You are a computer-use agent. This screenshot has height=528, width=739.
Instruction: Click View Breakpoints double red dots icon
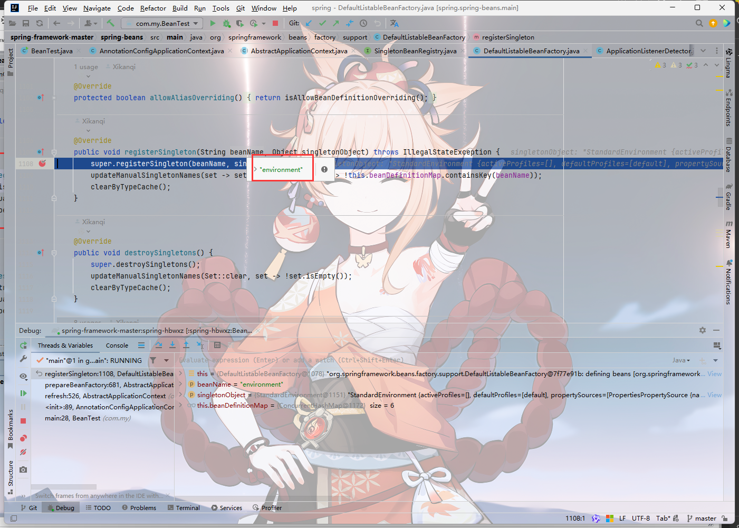click(x=23, y=438)
